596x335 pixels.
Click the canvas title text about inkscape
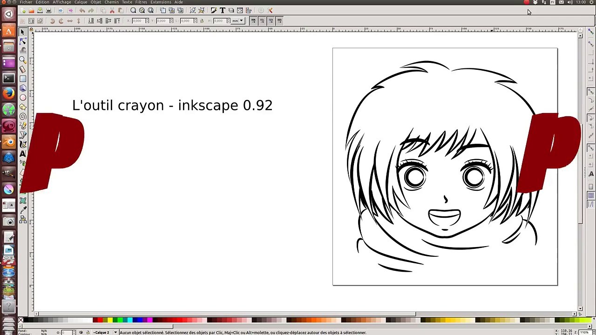[172, 105]
